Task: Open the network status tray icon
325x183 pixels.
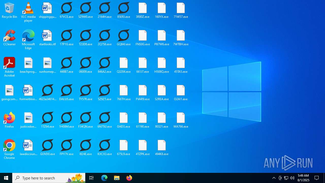Action: click(x=286, y=178)
